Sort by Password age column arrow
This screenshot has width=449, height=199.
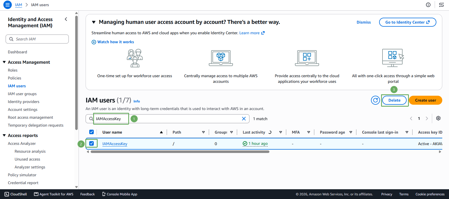click(351, 132)
